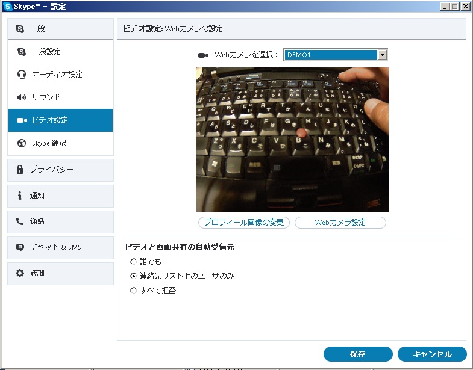Click the Skype logo in title bar
The width and height of the screenshot is (473, 370).
pyautogui.click(x=8, y=7)
